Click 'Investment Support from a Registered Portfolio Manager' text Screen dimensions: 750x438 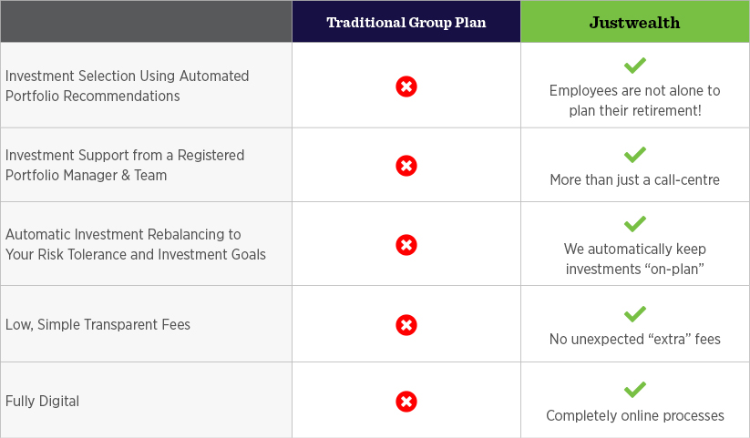click(125, 166)
